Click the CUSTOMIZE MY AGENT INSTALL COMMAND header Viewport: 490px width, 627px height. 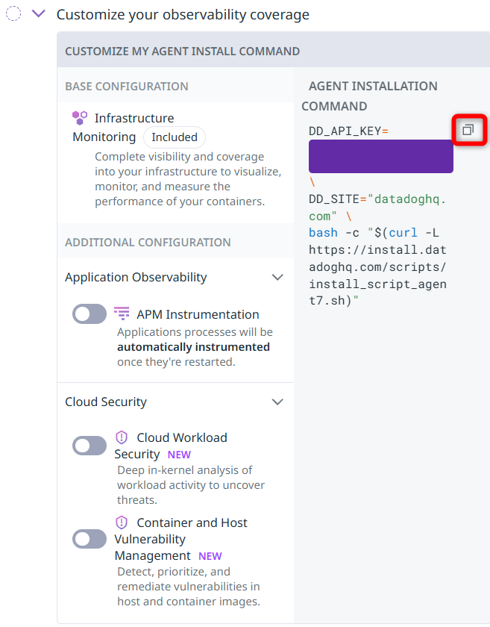click(x=182, y=52)
